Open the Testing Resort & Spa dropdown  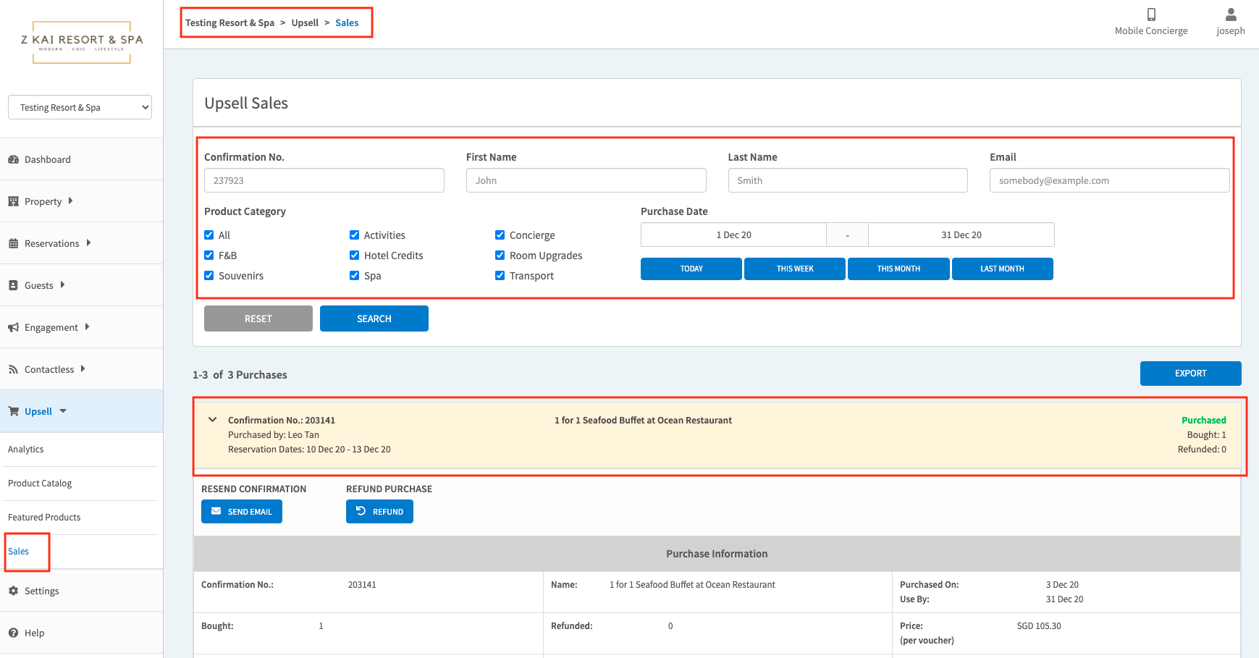tap(80, 107)
